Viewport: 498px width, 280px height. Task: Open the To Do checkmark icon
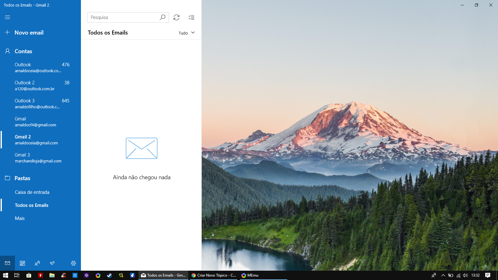52,263
